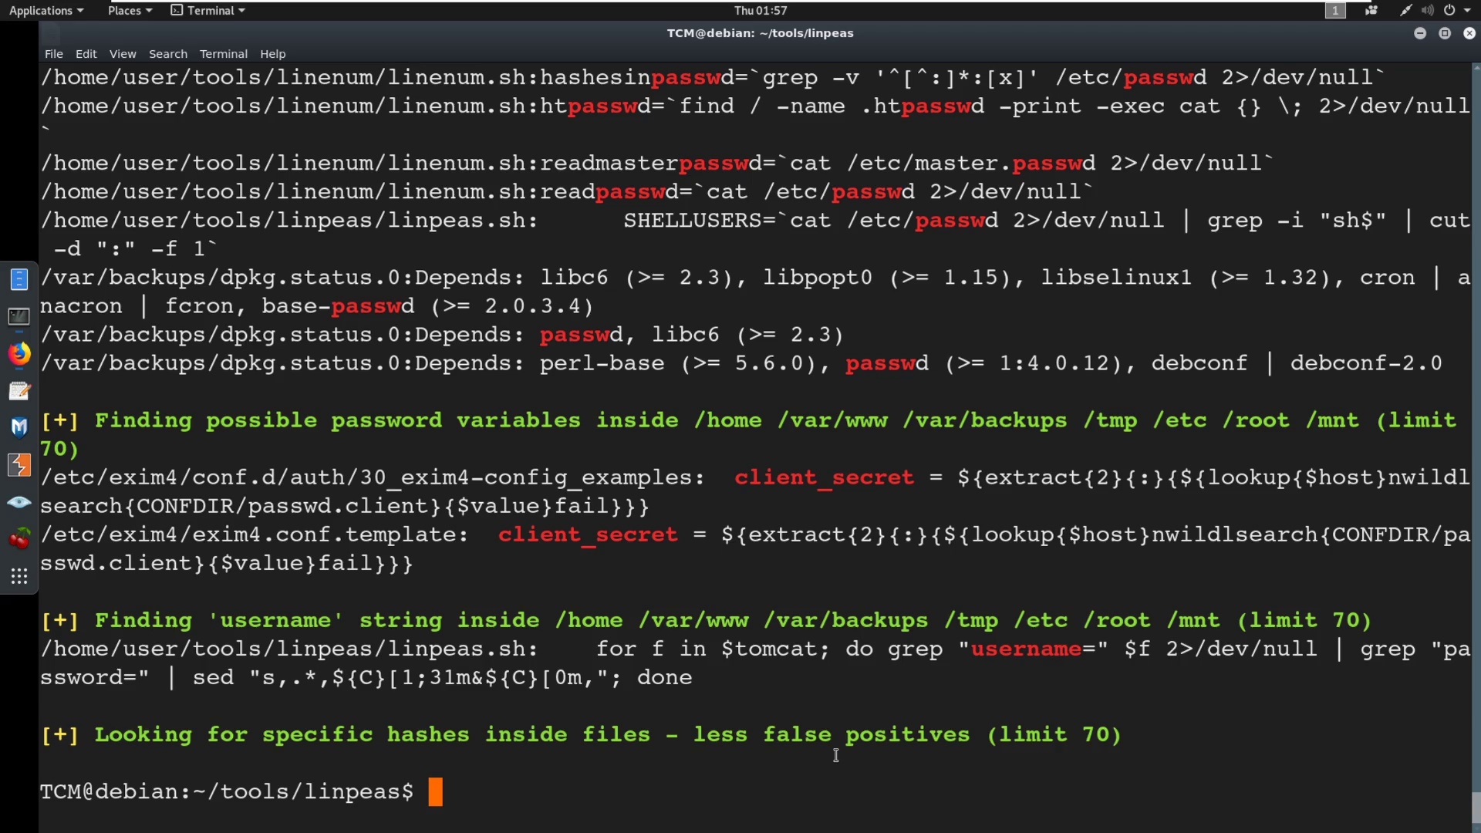Open the Terminal app menu in top bar
Viewport: 1481px width, 833px height.
[207, 10]
